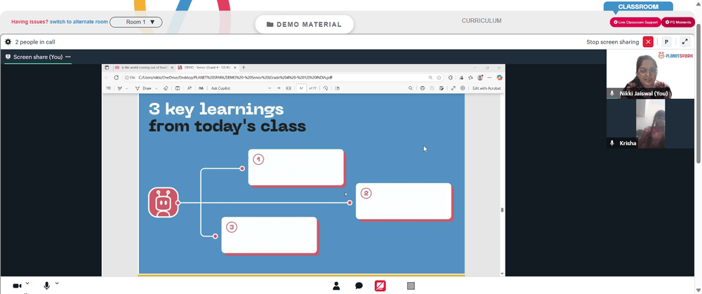Select the Draw tool
Viewport: 702px width, 294px height.
143,88
